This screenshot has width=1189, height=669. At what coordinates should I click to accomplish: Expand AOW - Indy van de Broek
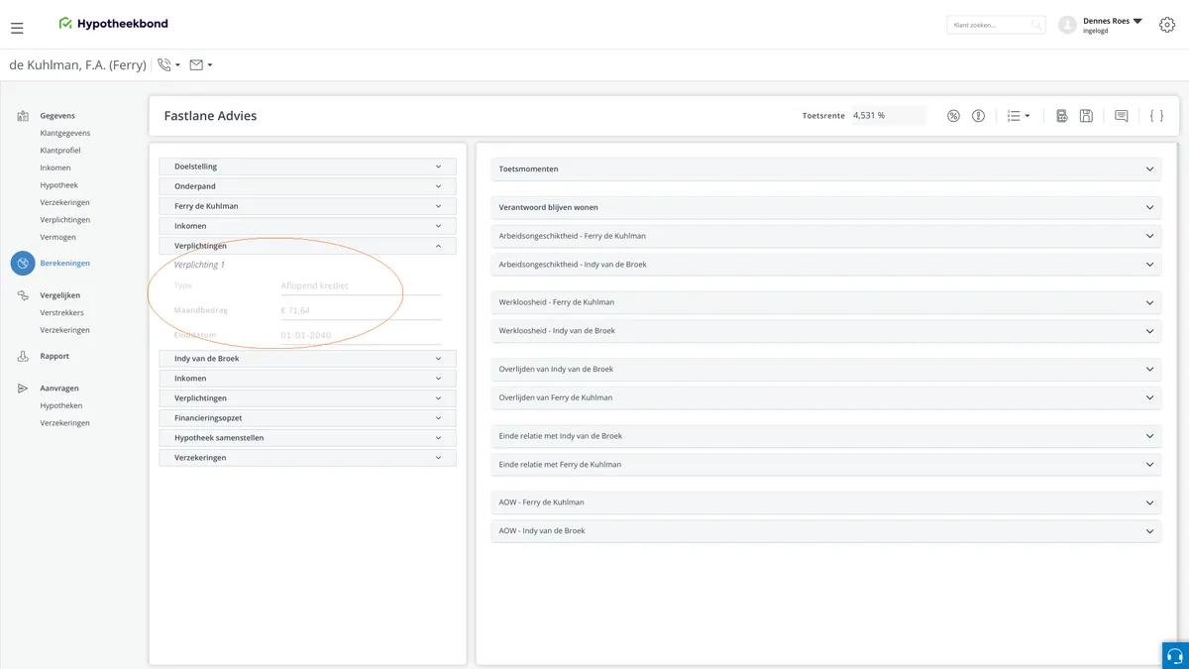pyautogui.click(x=826, y=531)
